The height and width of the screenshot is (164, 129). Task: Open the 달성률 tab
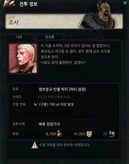[50, 37]
